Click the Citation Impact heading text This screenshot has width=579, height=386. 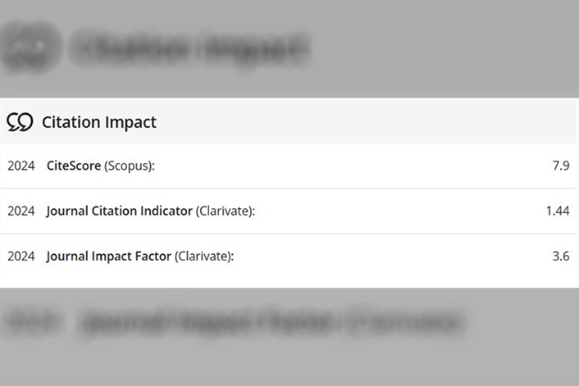(98, 122)
